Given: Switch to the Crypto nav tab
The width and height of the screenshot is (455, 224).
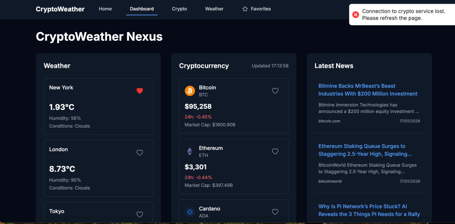Looking at the screenshot, I should click(179, 9).
